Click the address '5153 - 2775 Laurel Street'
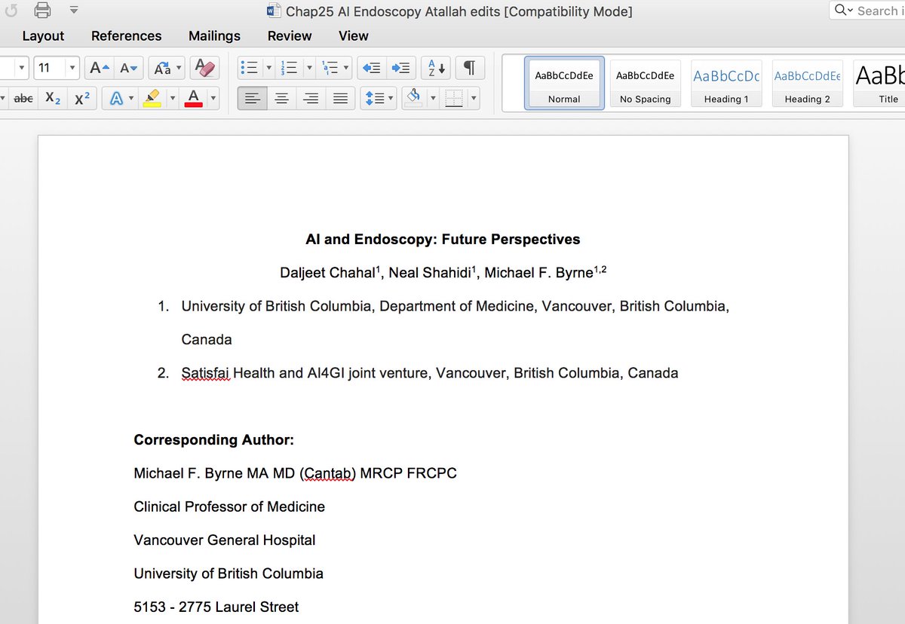 216,607
